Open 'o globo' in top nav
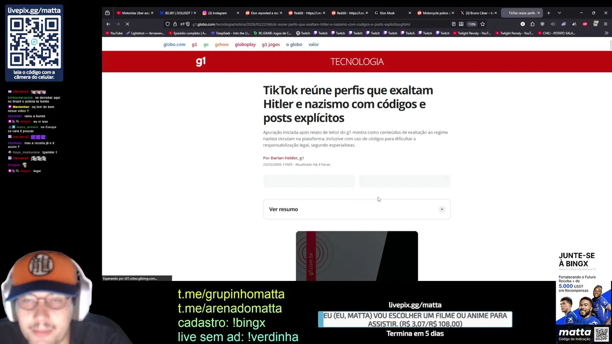Screen dimensions: 612x344 294,44
